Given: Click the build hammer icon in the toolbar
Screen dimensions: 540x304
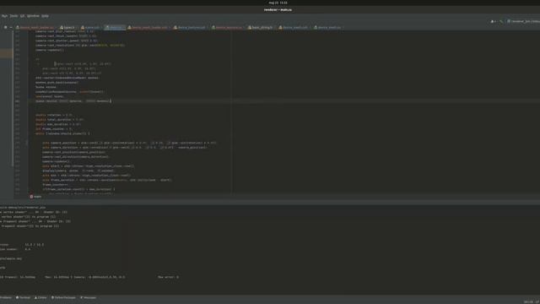Looking at the screenshot, I should pos(501,21).
